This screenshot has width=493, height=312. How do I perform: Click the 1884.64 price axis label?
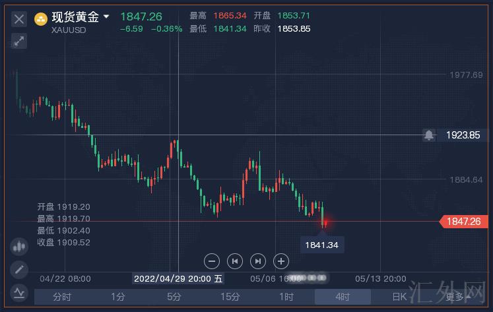(x=467, y=179)
